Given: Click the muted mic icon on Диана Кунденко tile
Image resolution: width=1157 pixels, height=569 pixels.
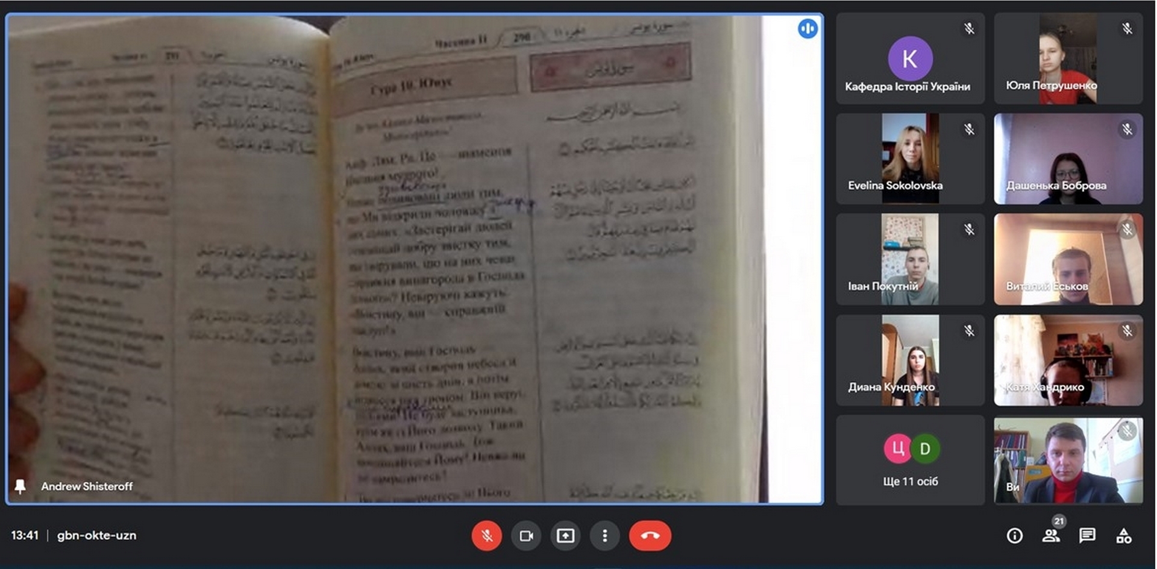Looking at the screenshot, I should click(x=969, y=330).
